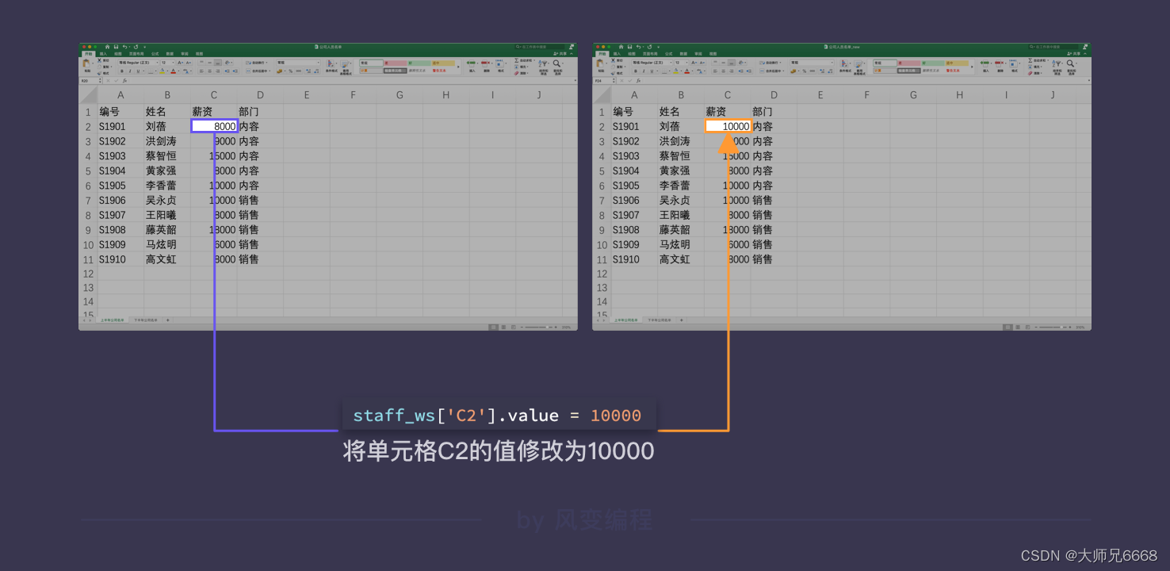Image resolution: width=1170 pixels, height=571 pixels.
Task: Switch to Normal view in left window status bar
Action: point(493,327)
